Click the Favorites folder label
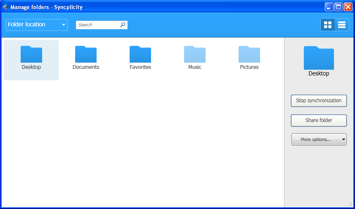The height and width of the screenshot is (209, 355). point(140,67)
